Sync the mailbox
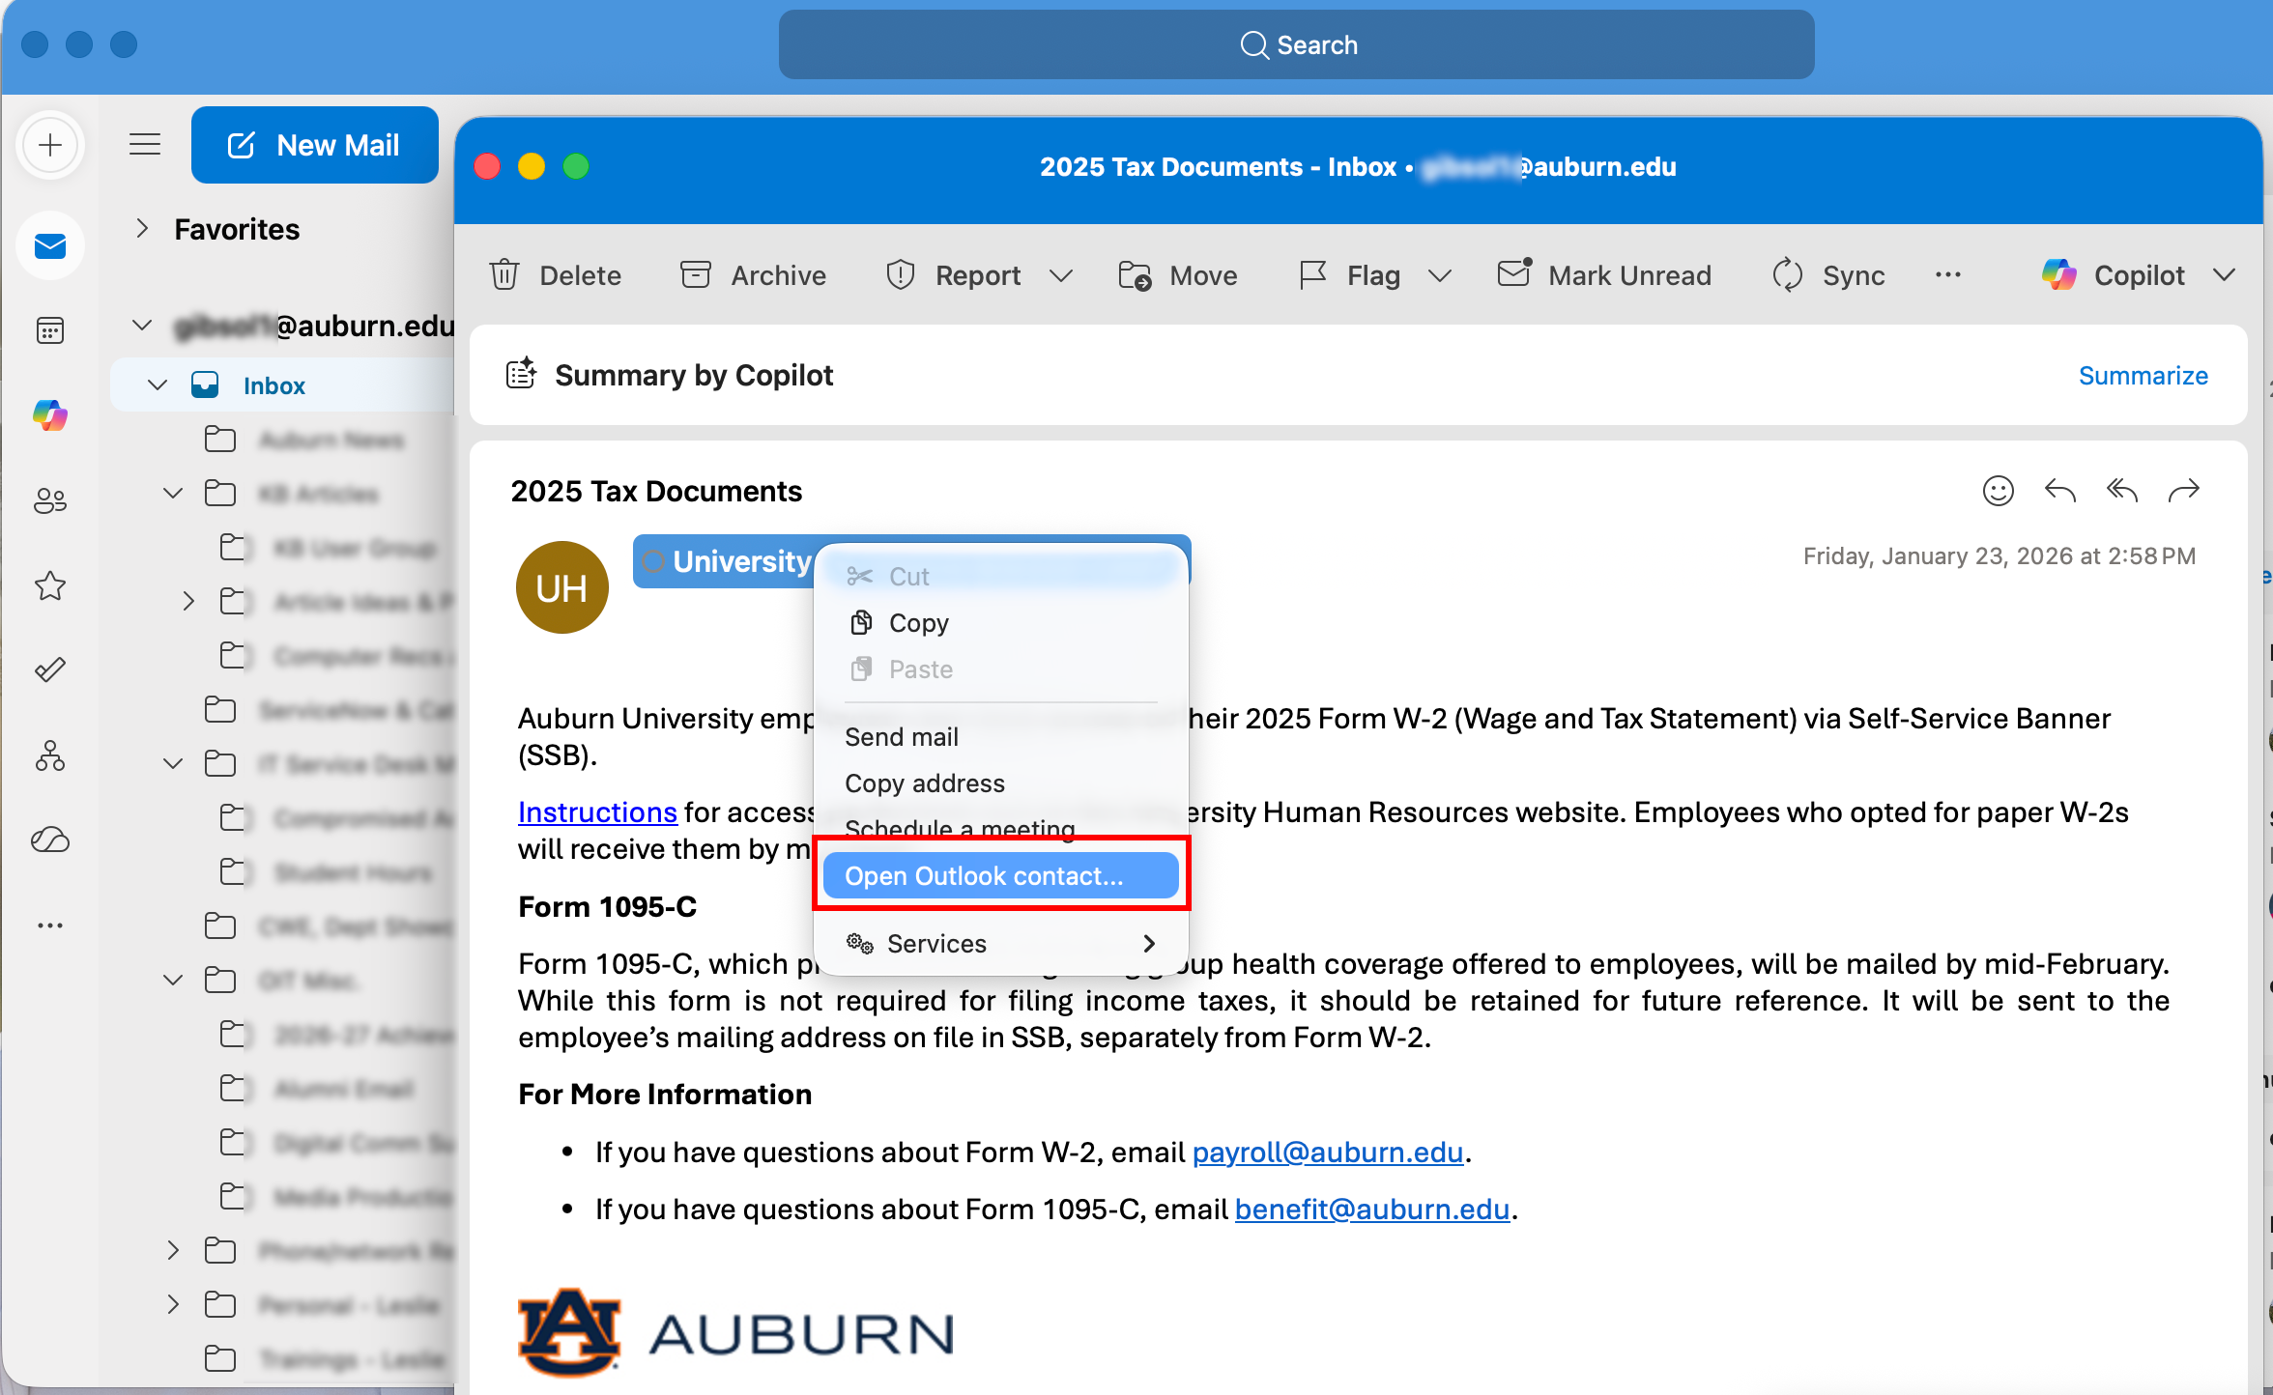Image resolution: width=2273 pixels, height=1395 pixels. [1827, 275]
